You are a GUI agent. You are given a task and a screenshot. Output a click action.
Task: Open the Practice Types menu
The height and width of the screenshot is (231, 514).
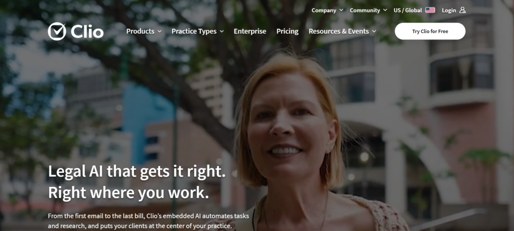(194, 32)
